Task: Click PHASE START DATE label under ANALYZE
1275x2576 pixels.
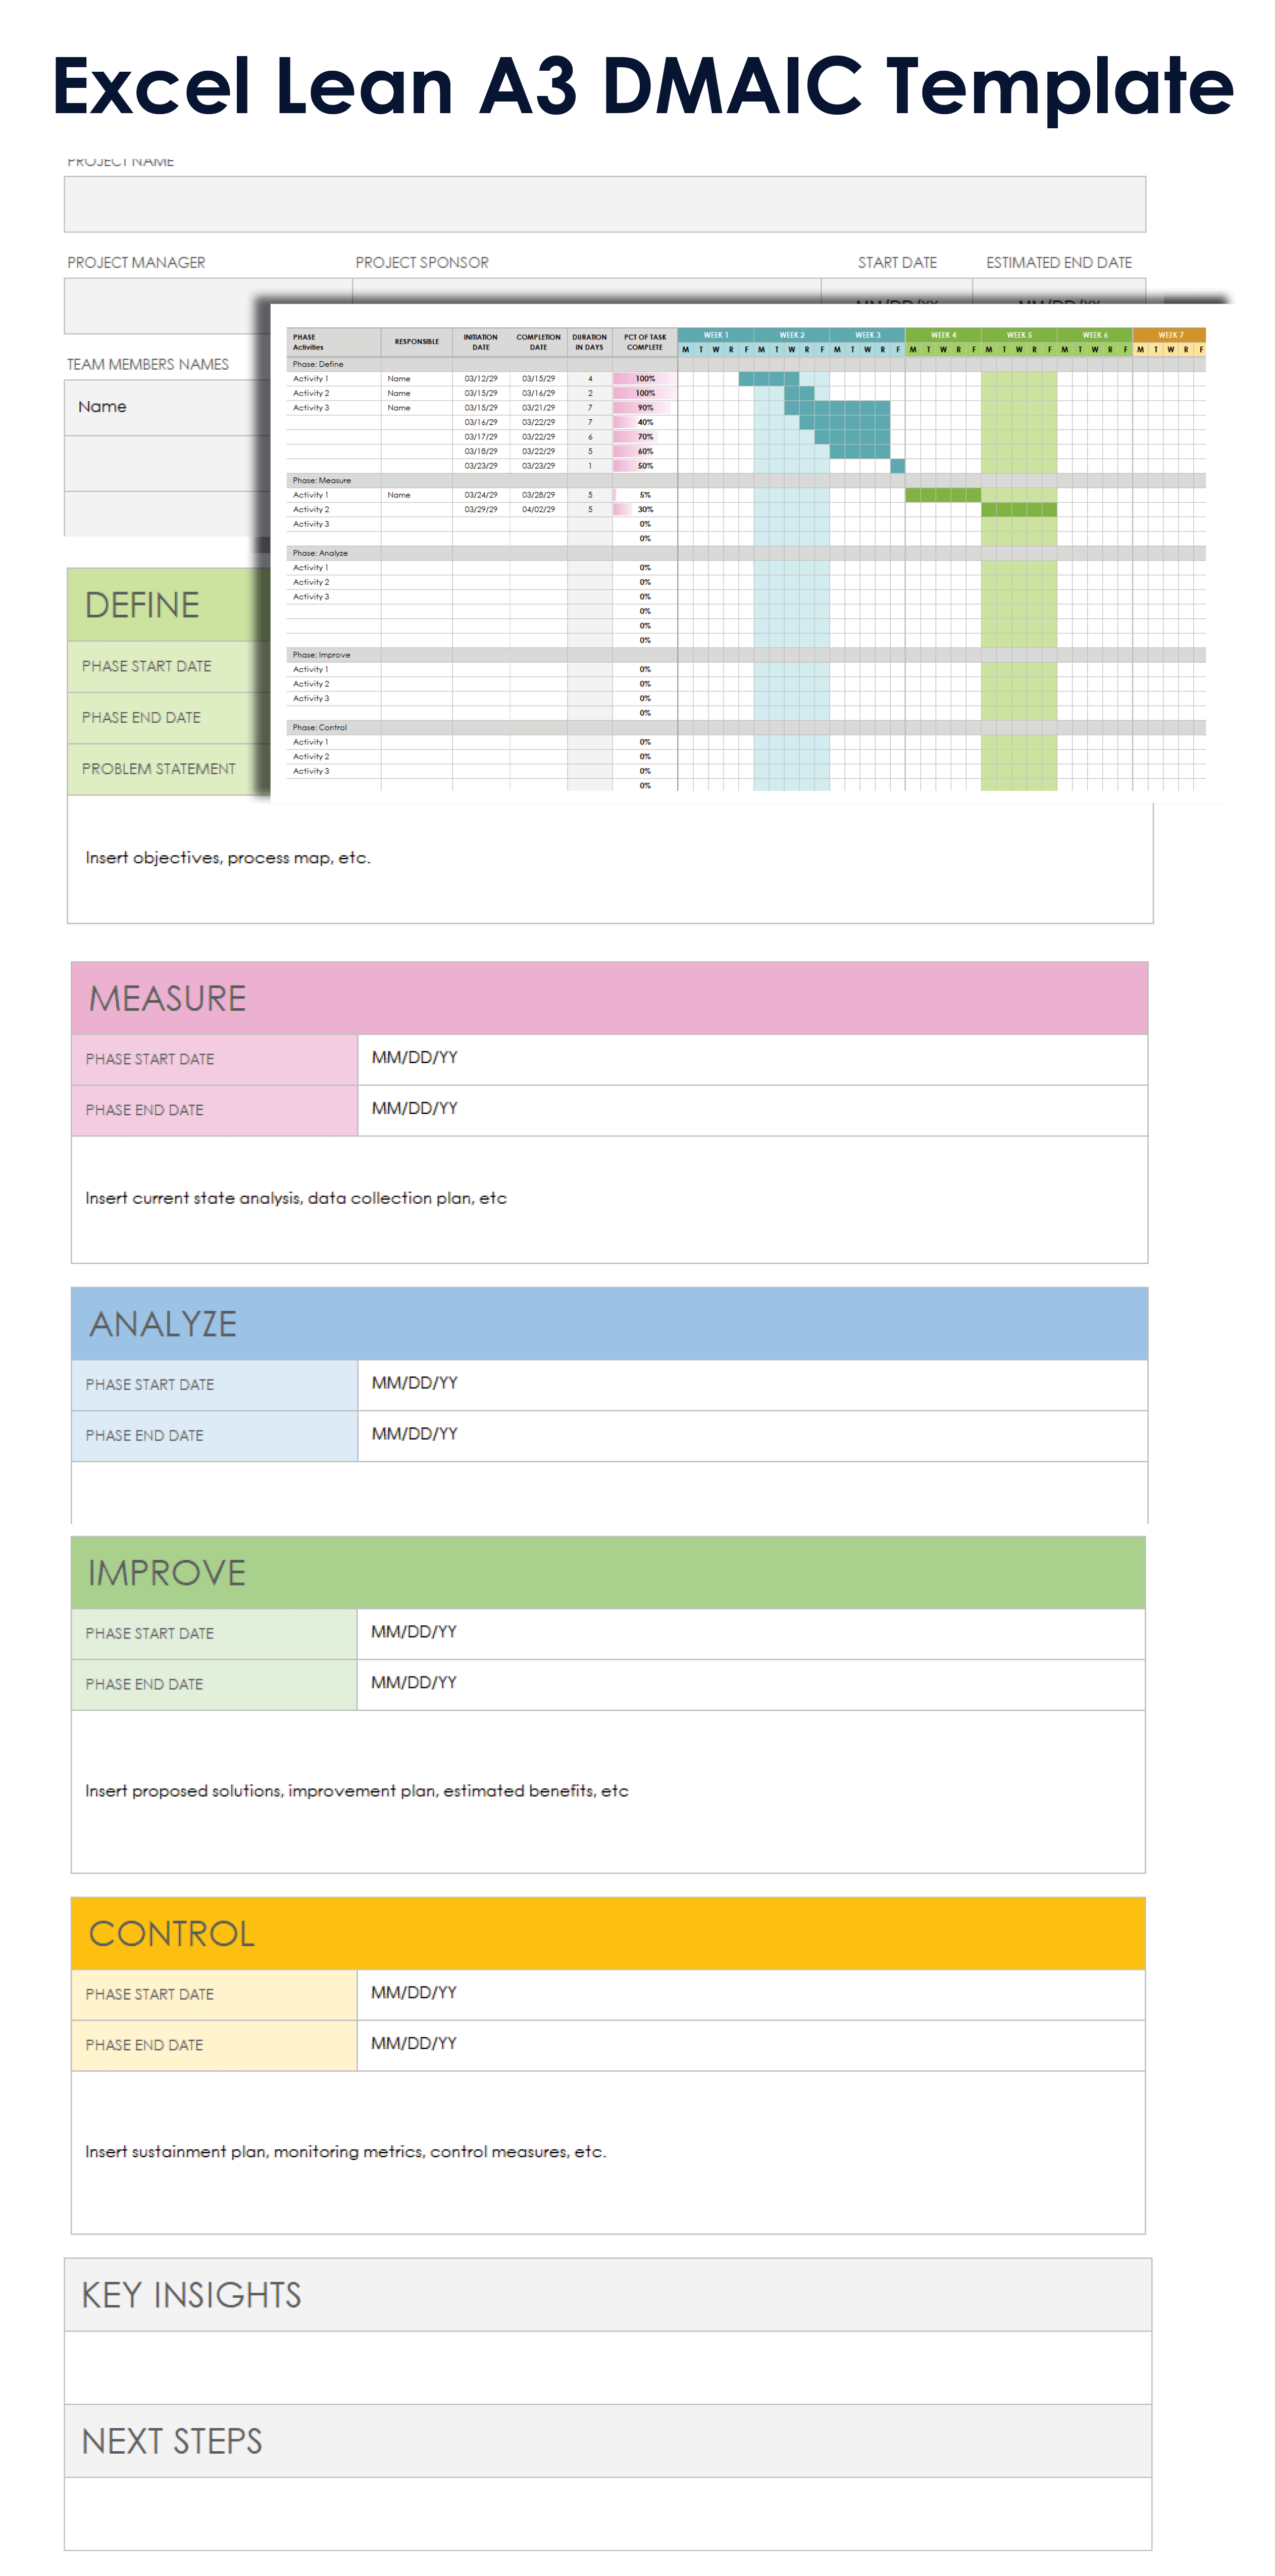Action: point(150,1385)
